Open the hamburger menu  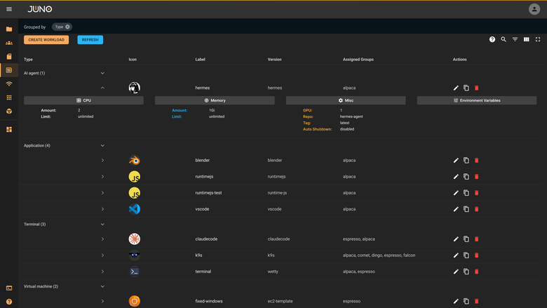click(9, 9)
